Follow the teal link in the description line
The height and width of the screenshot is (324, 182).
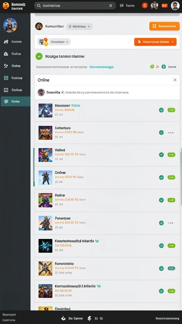coord(101,67)
